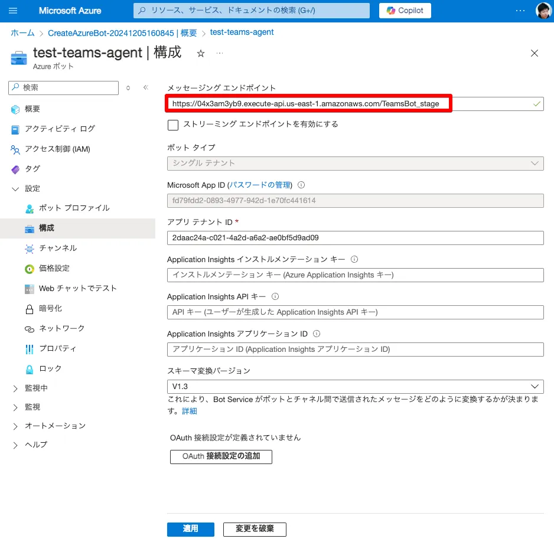The image size is (554, 542).
Task: Click the sidebar 検索 search field
Action: pos(64,88)
